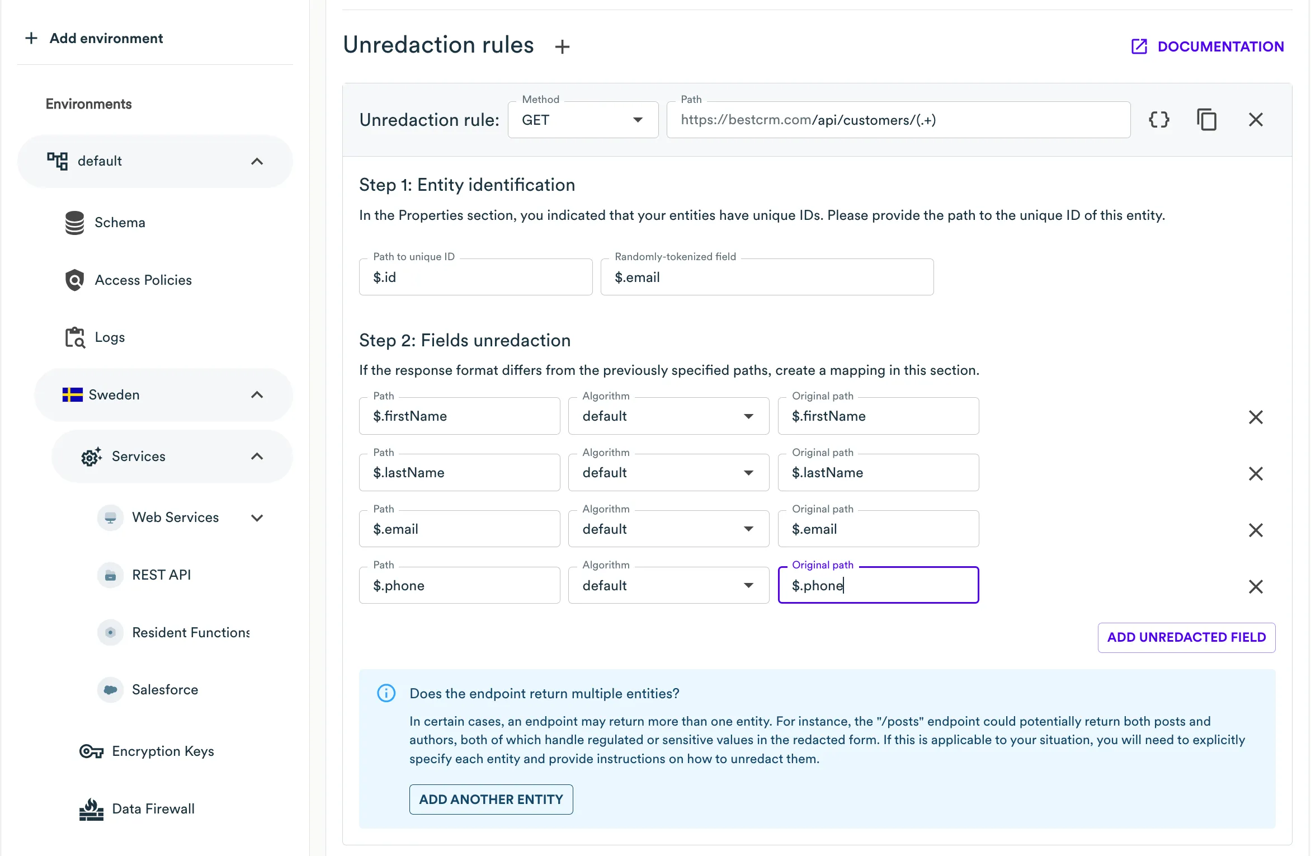The width and height of the screenshot is (1311, 856).
Task: Open Algorithm dropdown for $.lastName row
Action: tap(668, 473)
